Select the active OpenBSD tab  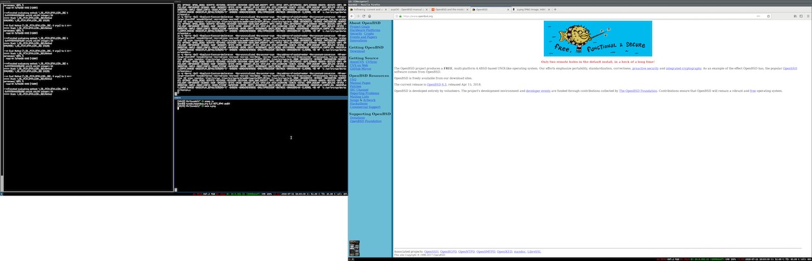491,9
